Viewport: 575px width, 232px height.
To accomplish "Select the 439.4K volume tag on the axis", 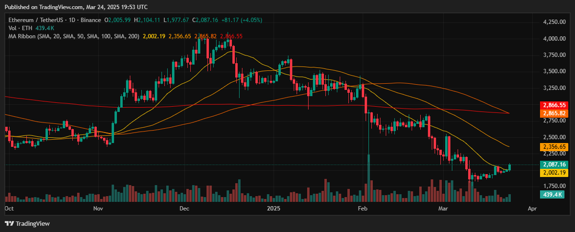I will 551,194.
